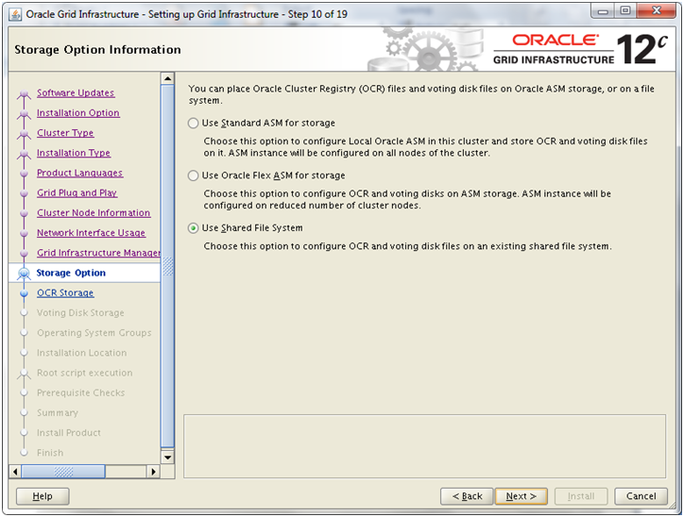Click the Prerequisite Checks text

click(x=81, y=392)
